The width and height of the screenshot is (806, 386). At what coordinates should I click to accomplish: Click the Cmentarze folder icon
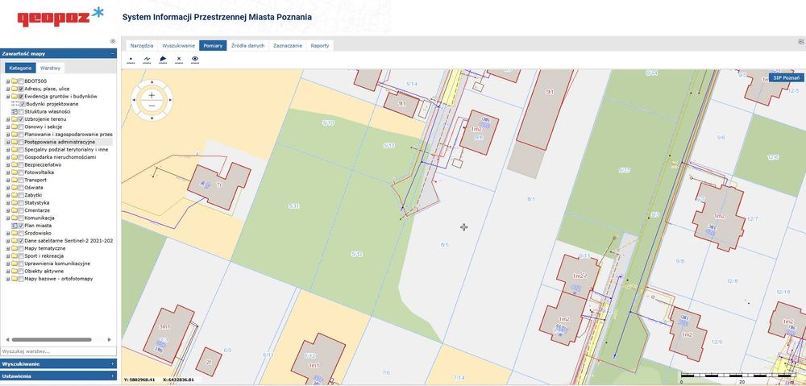15,210
